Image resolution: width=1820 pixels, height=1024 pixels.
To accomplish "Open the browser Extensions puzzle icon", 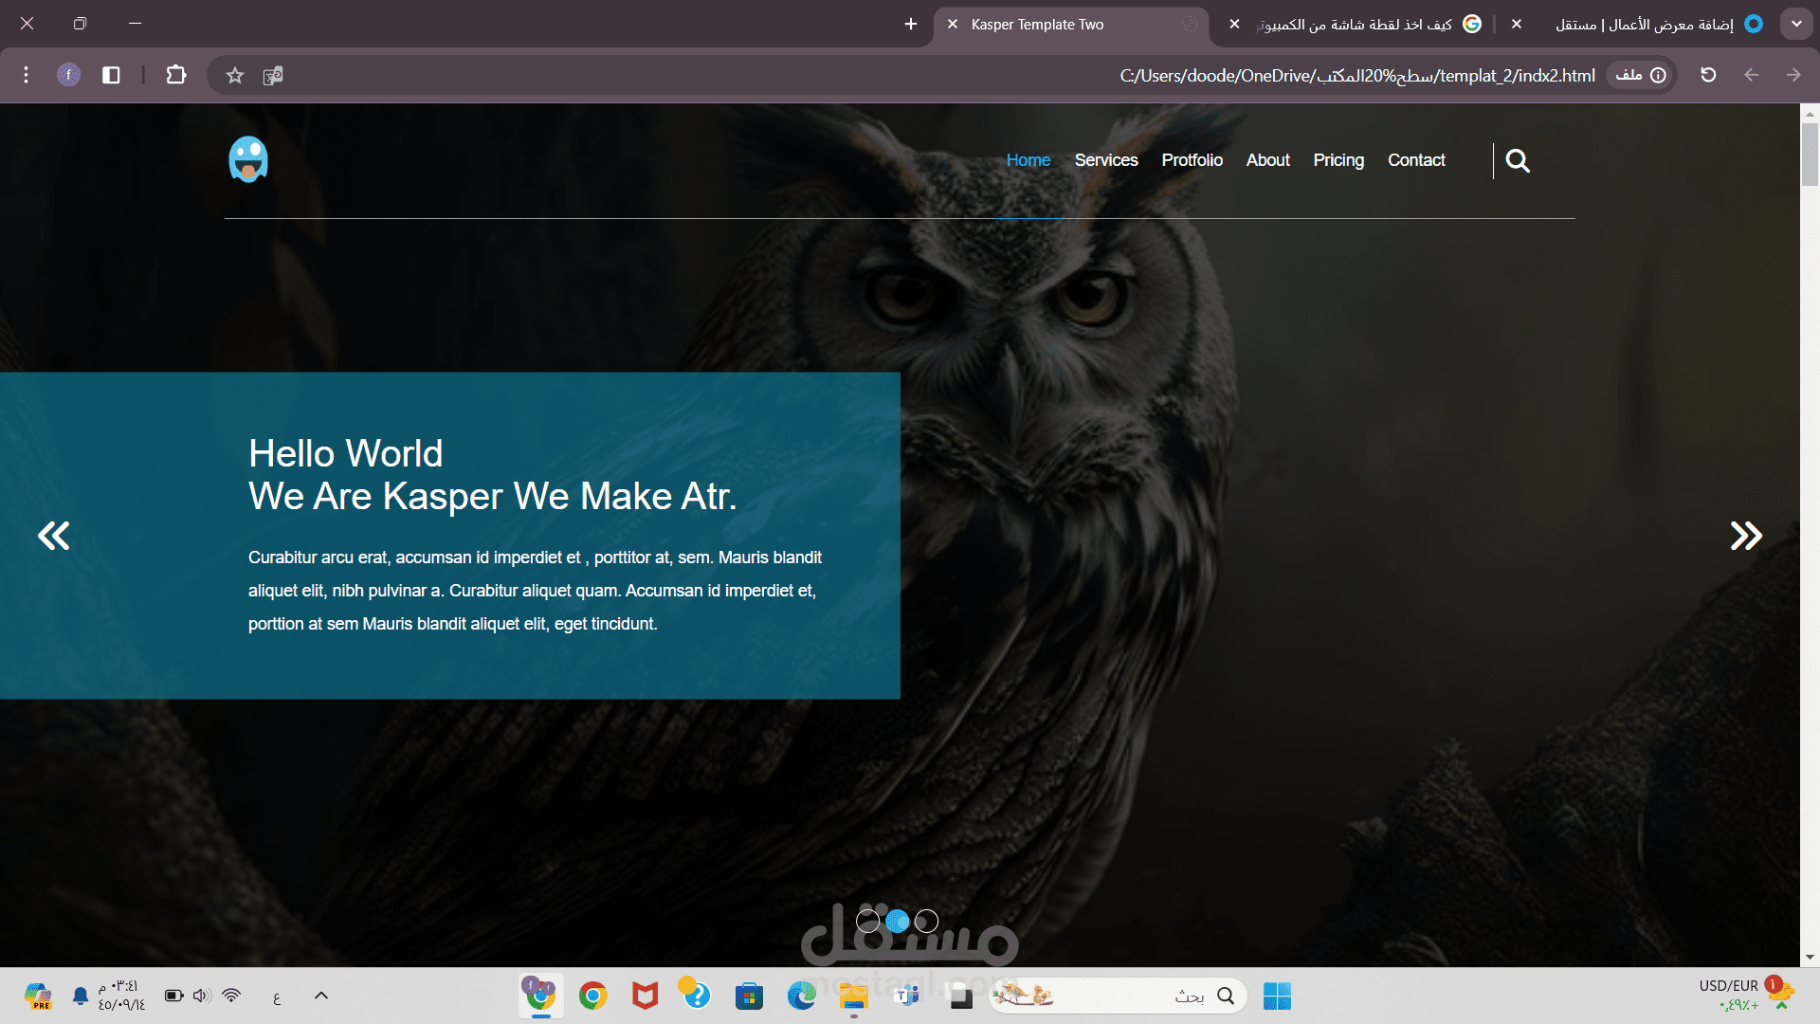I will pyautogui.click(x=176, y=75).
